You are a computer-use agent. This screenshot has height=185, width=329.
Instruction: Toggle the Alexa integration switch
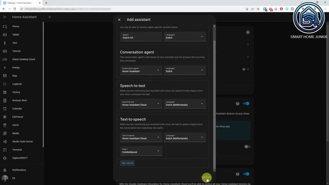click(x=246, y=104)
